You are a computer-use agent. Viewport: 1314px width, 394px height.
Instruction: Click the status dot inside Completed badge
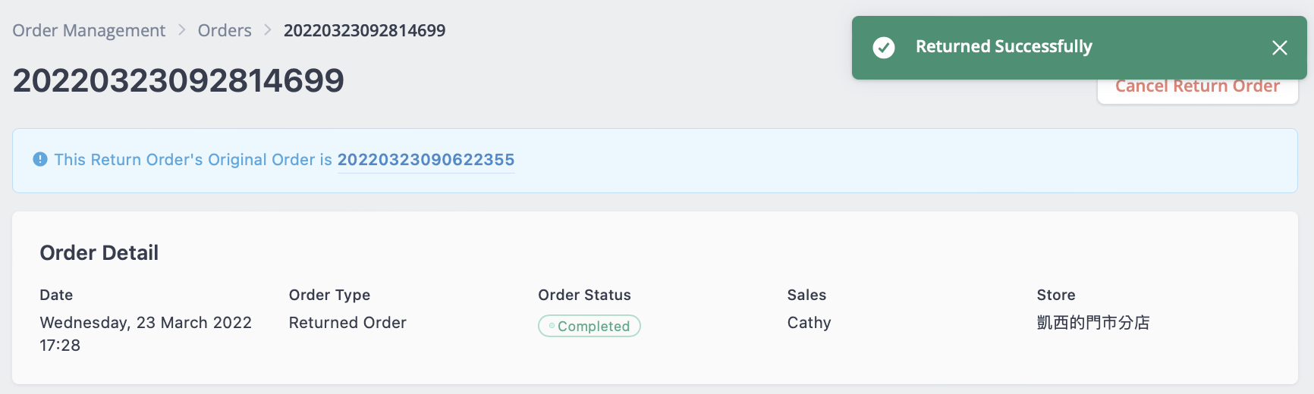pyautogui.click(x=552, y=326)
